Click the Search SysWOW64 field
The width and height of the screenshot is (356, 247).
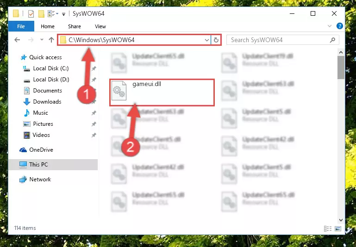[x=283, y=40]
